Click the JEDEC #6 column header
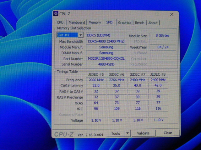The width and height of the screenshot is (201, 150). point(117,74)
